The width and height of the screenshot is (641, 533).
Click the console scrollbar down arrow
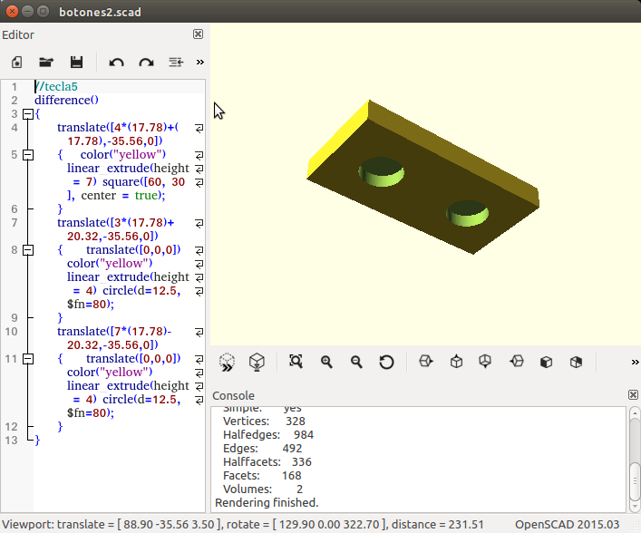pyautogui.click(x=635, y=507)
